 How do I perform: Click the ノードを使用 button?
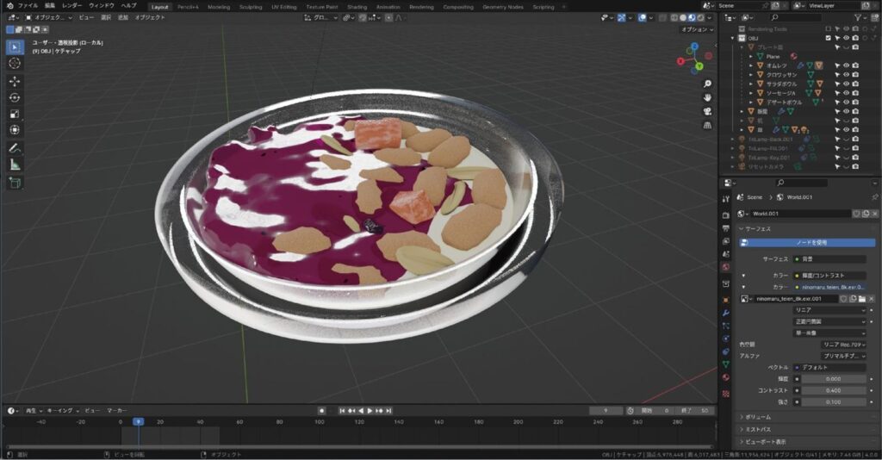(x=807, y=242)
